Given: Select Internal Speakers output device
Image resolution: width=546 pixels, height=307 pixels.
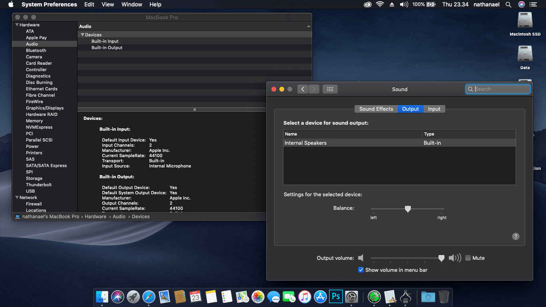Looking at the screenshot, I should 305,143.
